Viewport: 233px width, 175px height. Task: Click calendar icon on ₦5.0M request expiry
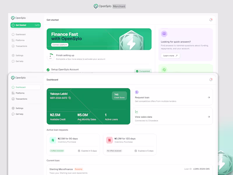pyautogui.click(x=136, y=151)
